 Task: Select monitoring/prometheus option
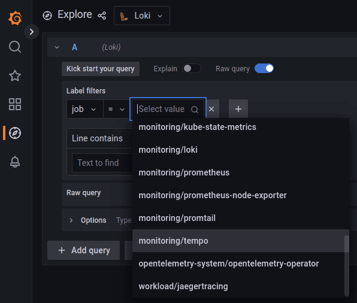click(x=241, y=172)
